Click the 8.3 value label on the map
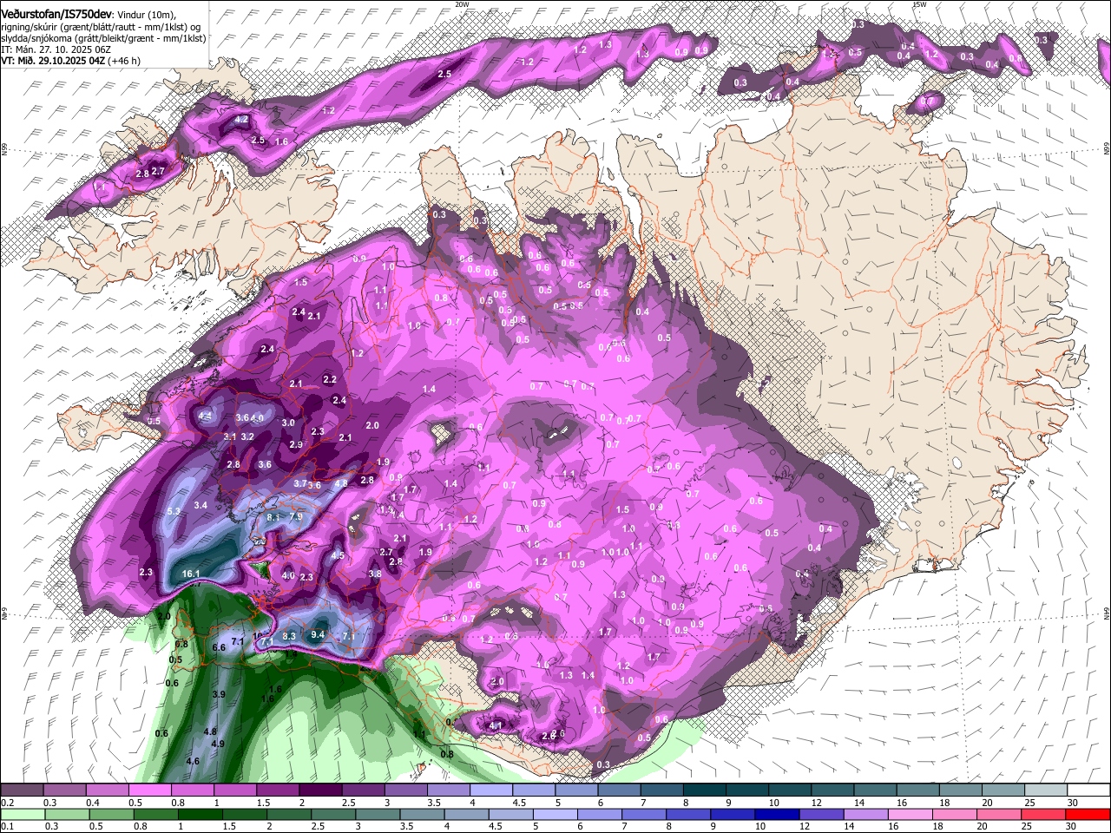 tap(290, 636)
